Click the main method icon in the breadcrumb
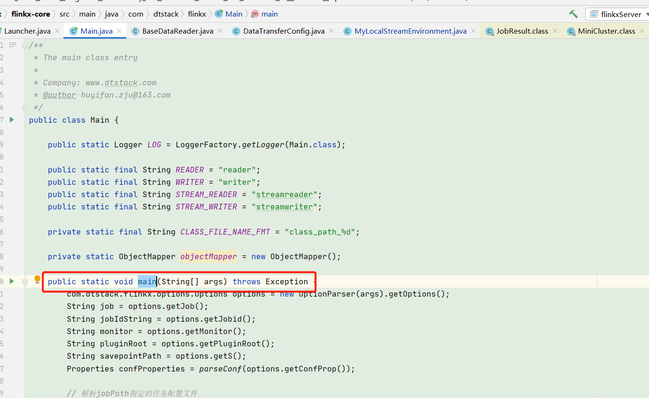The height and width of the screenshot is (398, 649). [255, 14]
